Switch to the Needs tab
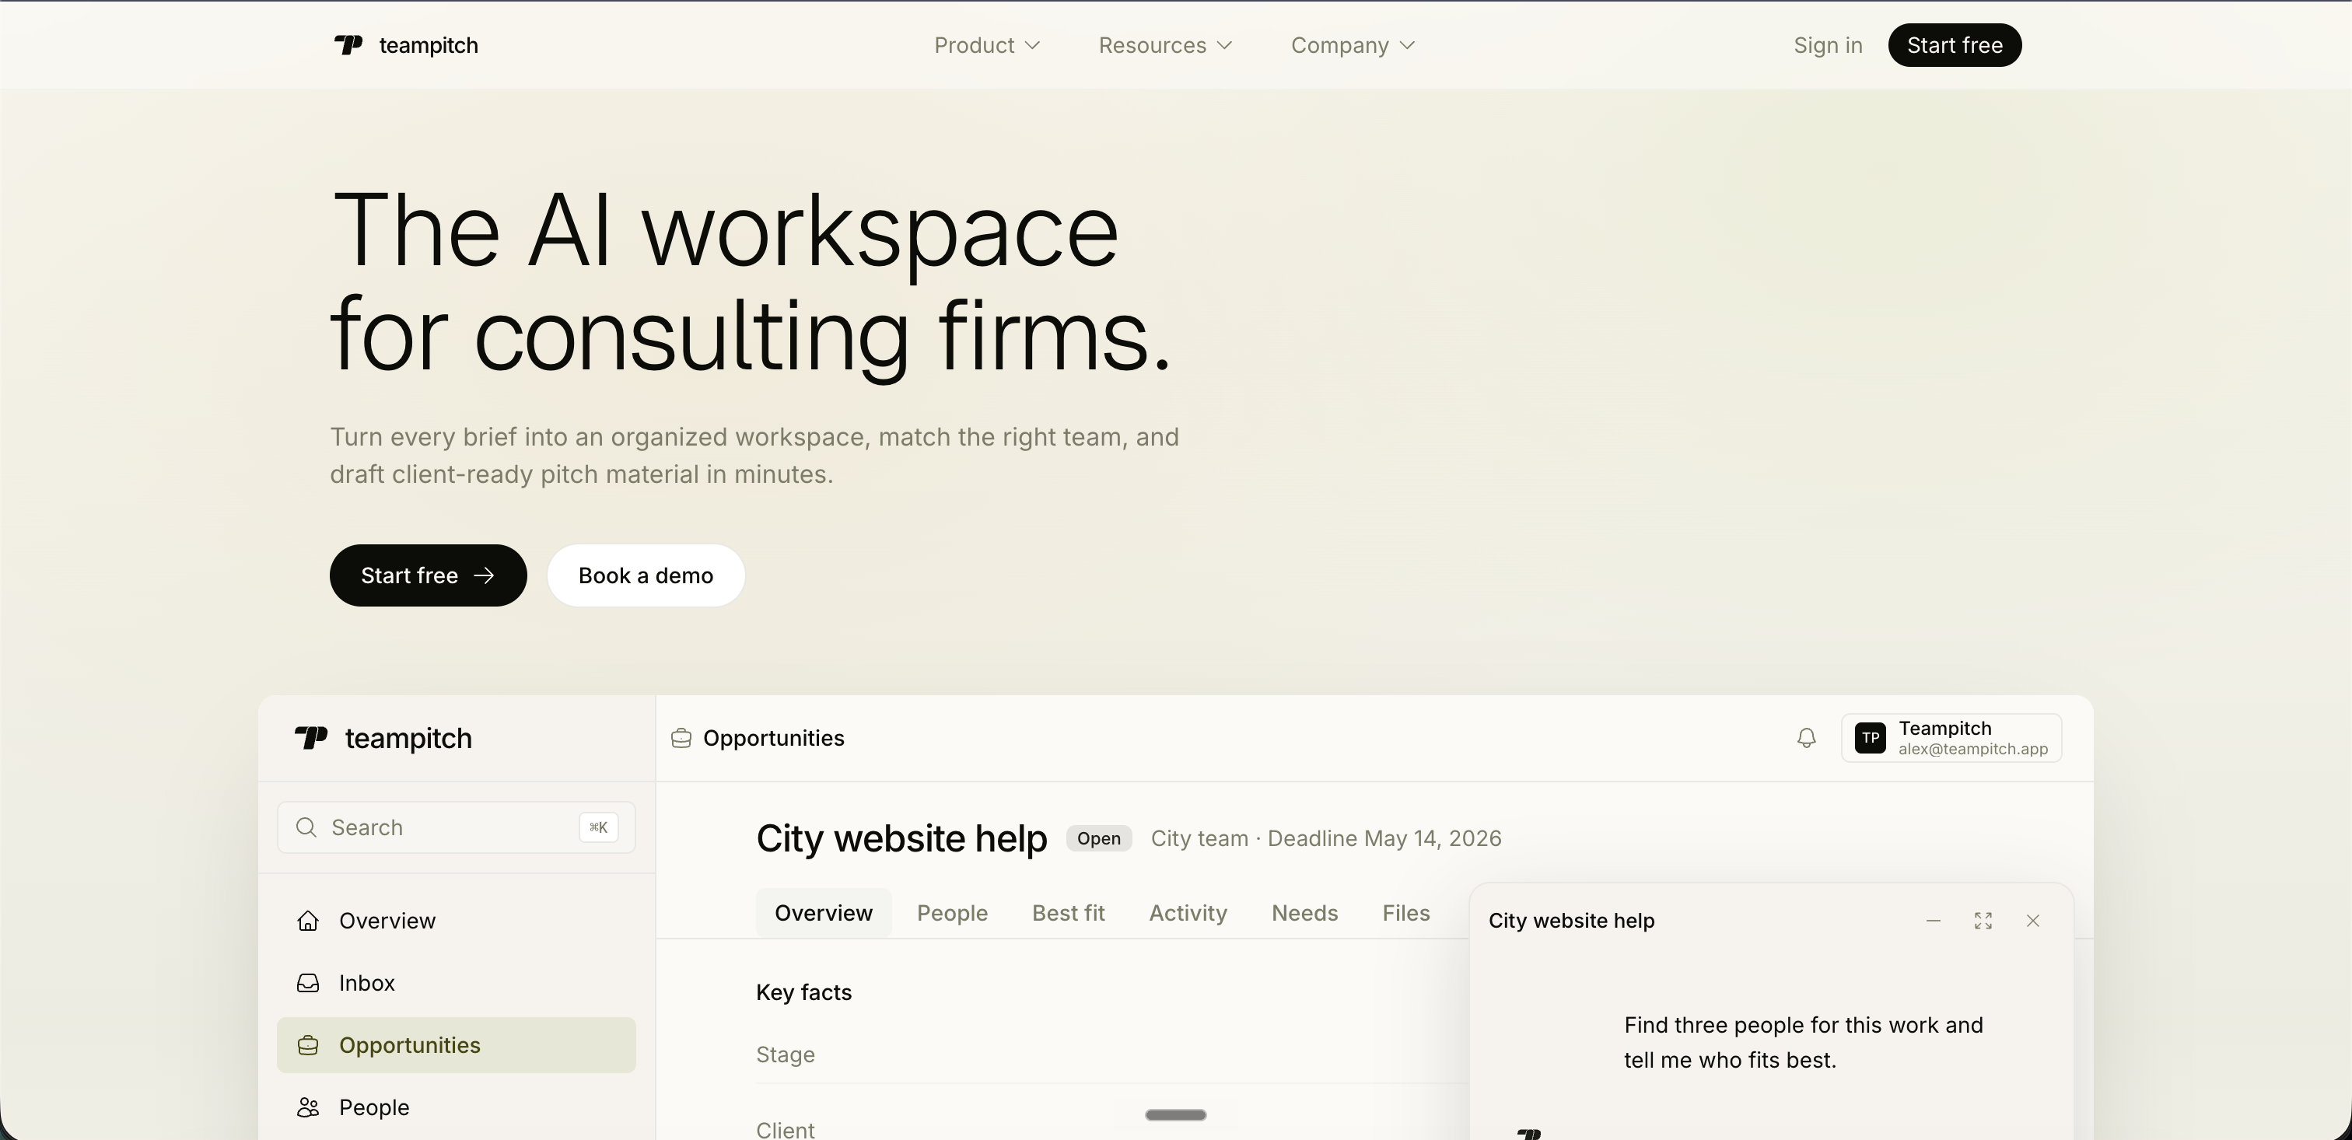This screenshot has height=1140, width=2352. (1305, 913)
